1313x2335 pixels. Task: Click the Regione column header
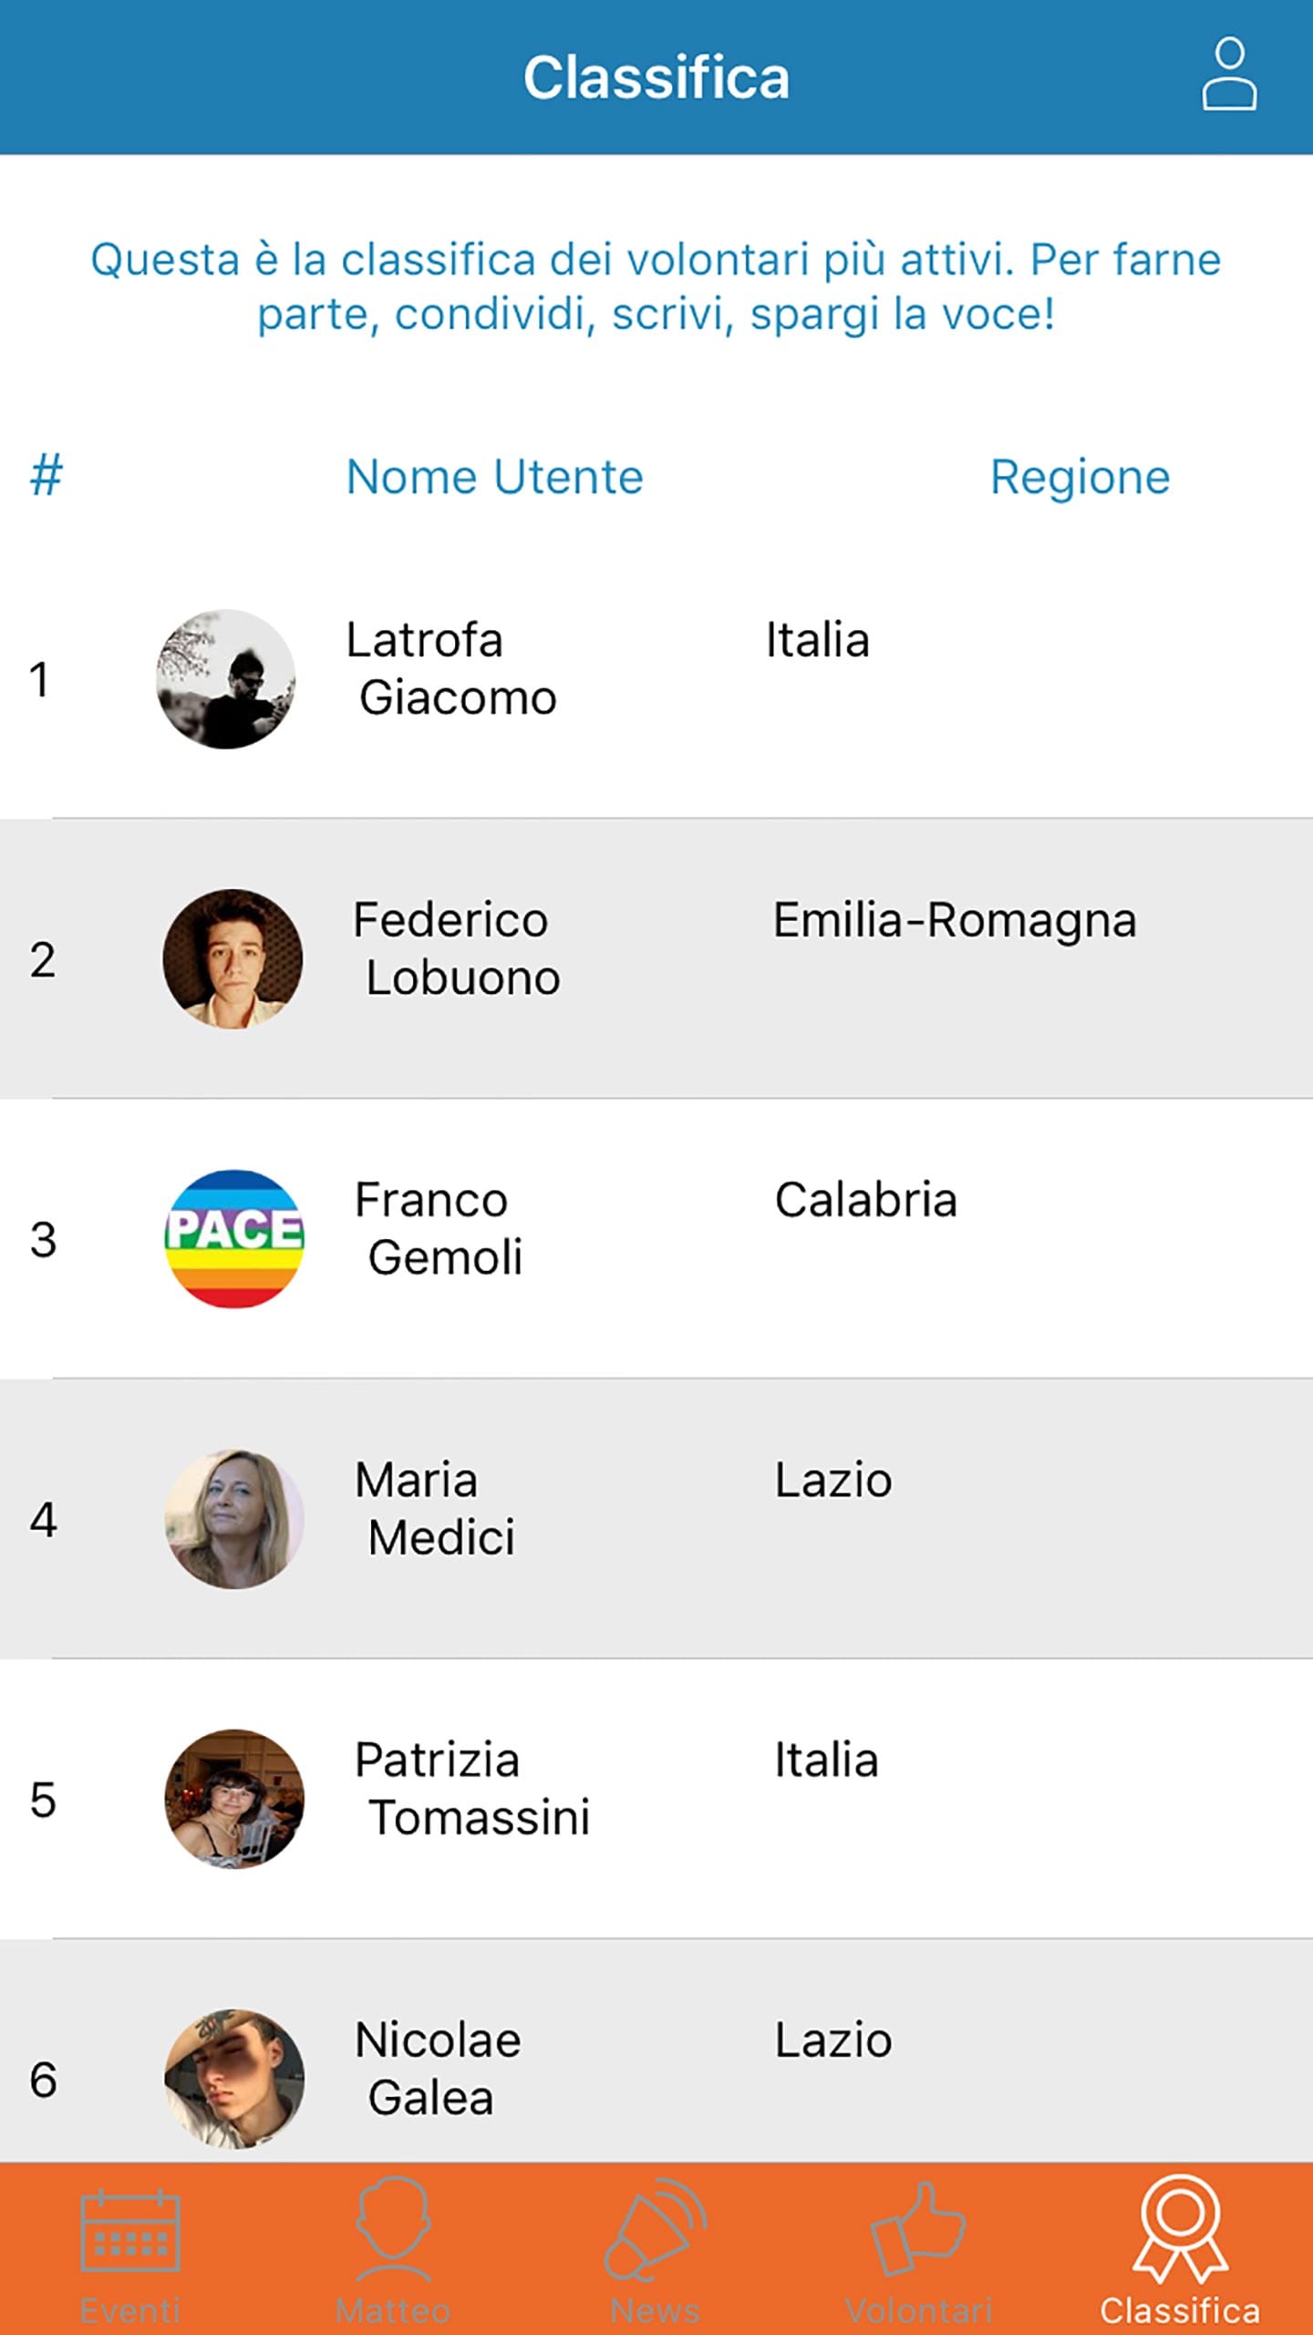(1080, 477)
